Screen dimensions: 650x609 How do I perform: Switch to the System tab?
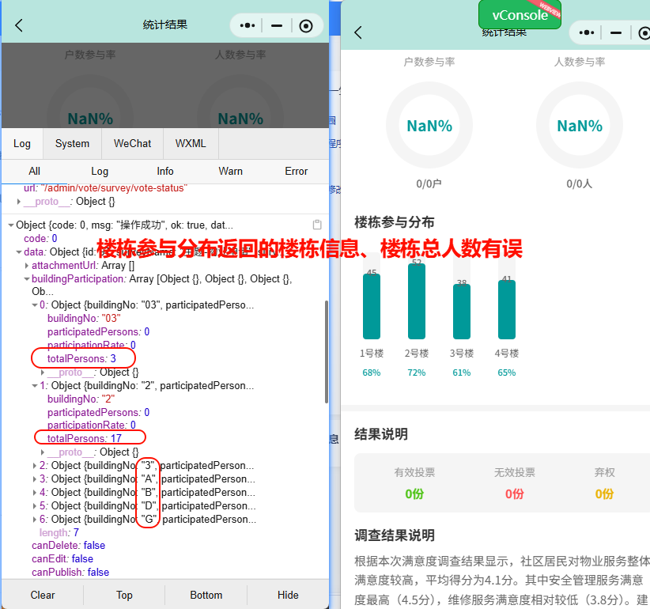(x=72, y=143)
